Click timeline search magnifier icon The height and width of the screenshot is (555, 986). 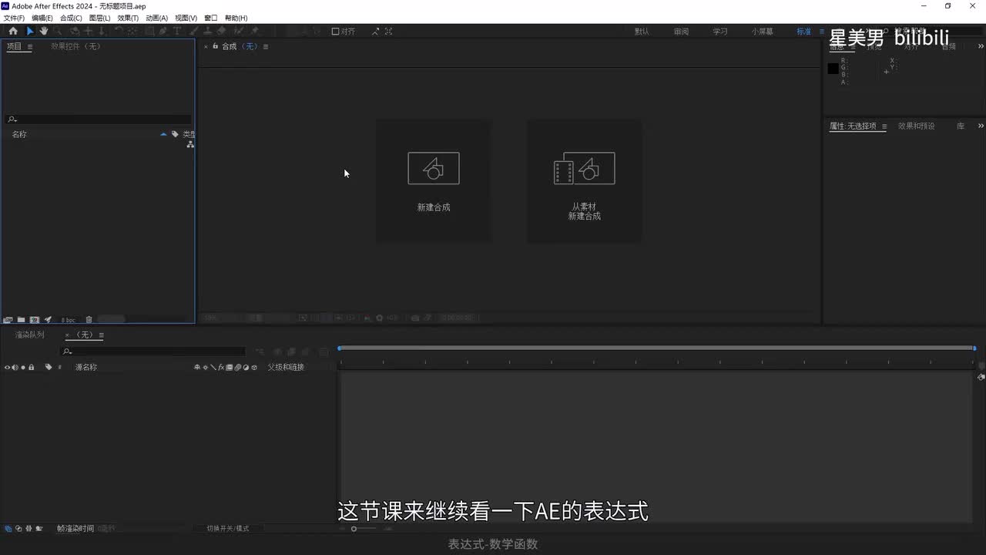tap(67, 351)
